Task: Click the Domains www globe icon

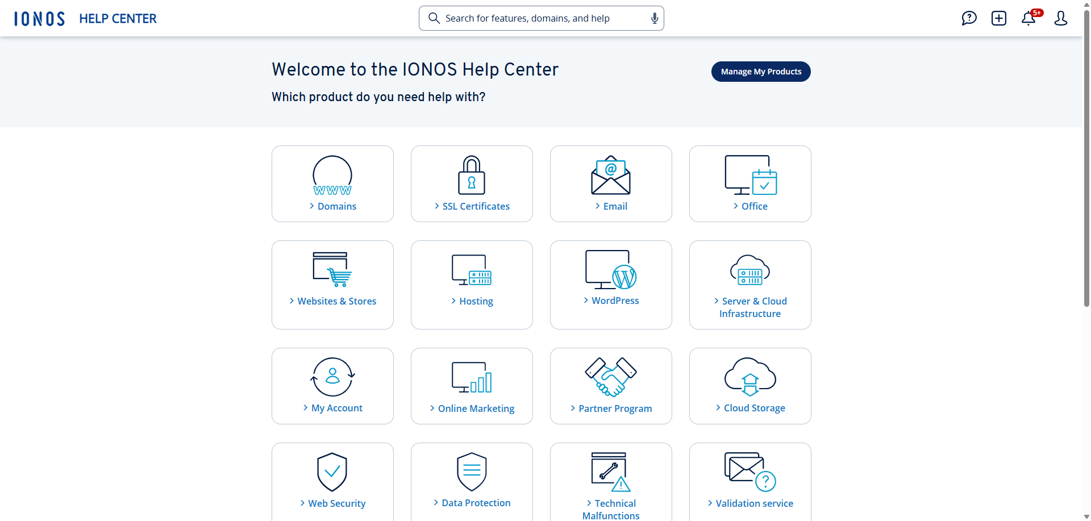Action: click(x=332, y=176)
